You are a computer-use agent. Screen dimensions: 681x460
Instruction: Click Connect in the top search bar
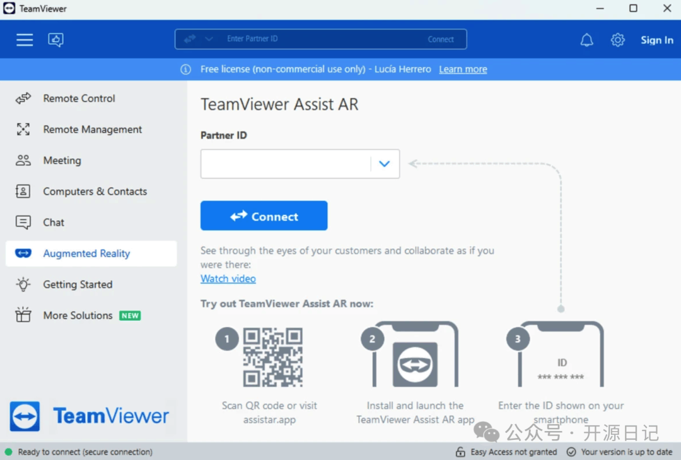click(x=440, y=40)
